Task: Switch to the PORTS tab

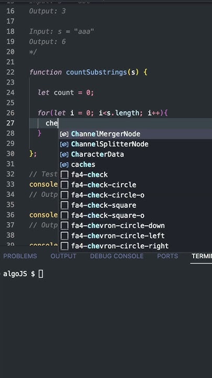Action: [168, 256]
